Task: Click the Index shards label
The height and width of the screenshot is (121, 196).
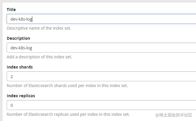Action: point(20,67)
